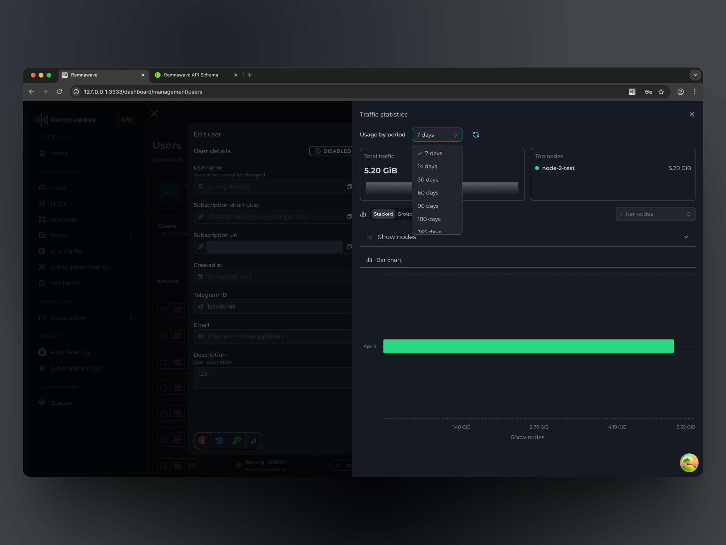Switch chart mode to Grouped
726x545 pixels.
tap(404, 214)
